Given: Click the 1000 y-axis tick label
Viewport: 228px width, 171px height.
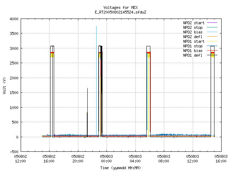Looking at the screenshot, I should point(14,108).
